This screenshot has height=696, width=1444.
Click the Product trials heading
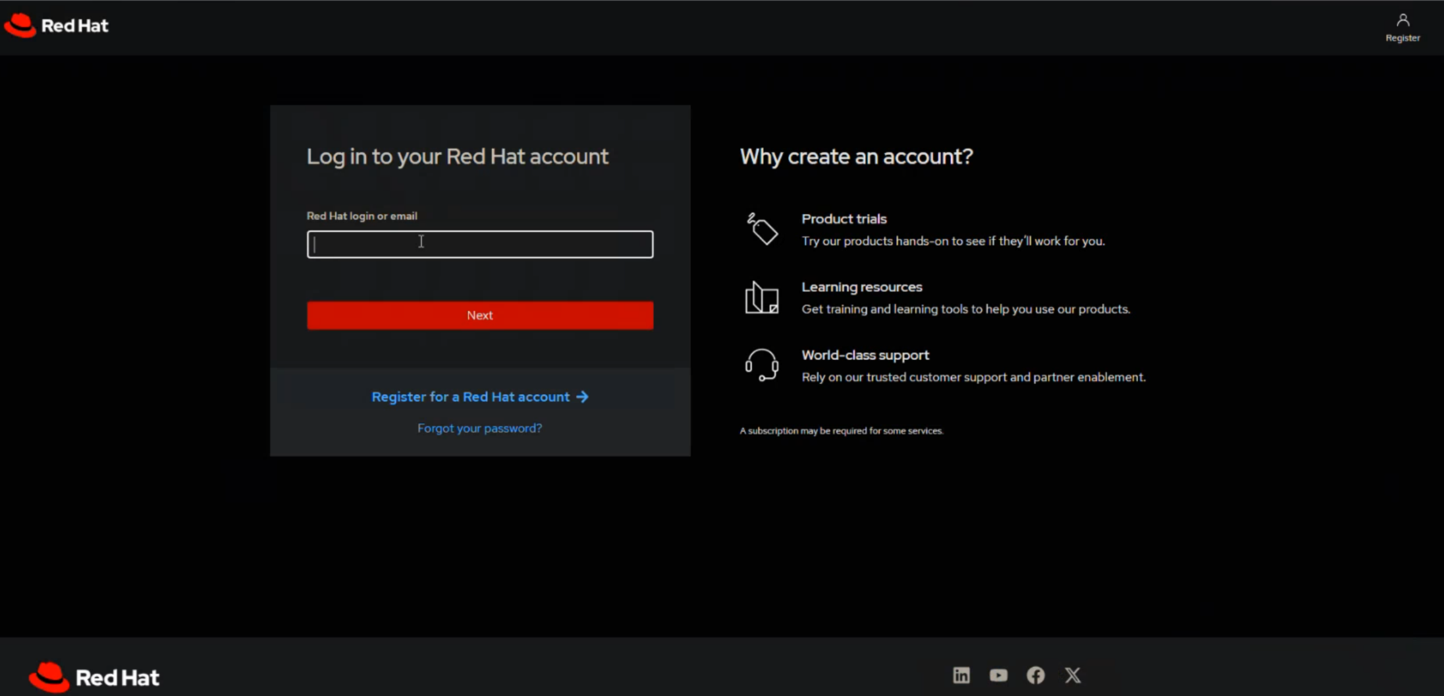coord(844,219)
